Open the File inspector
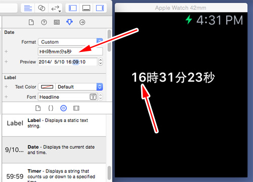Image resolution: width=253 pixels, height=182 pixels. click(31, 22)
